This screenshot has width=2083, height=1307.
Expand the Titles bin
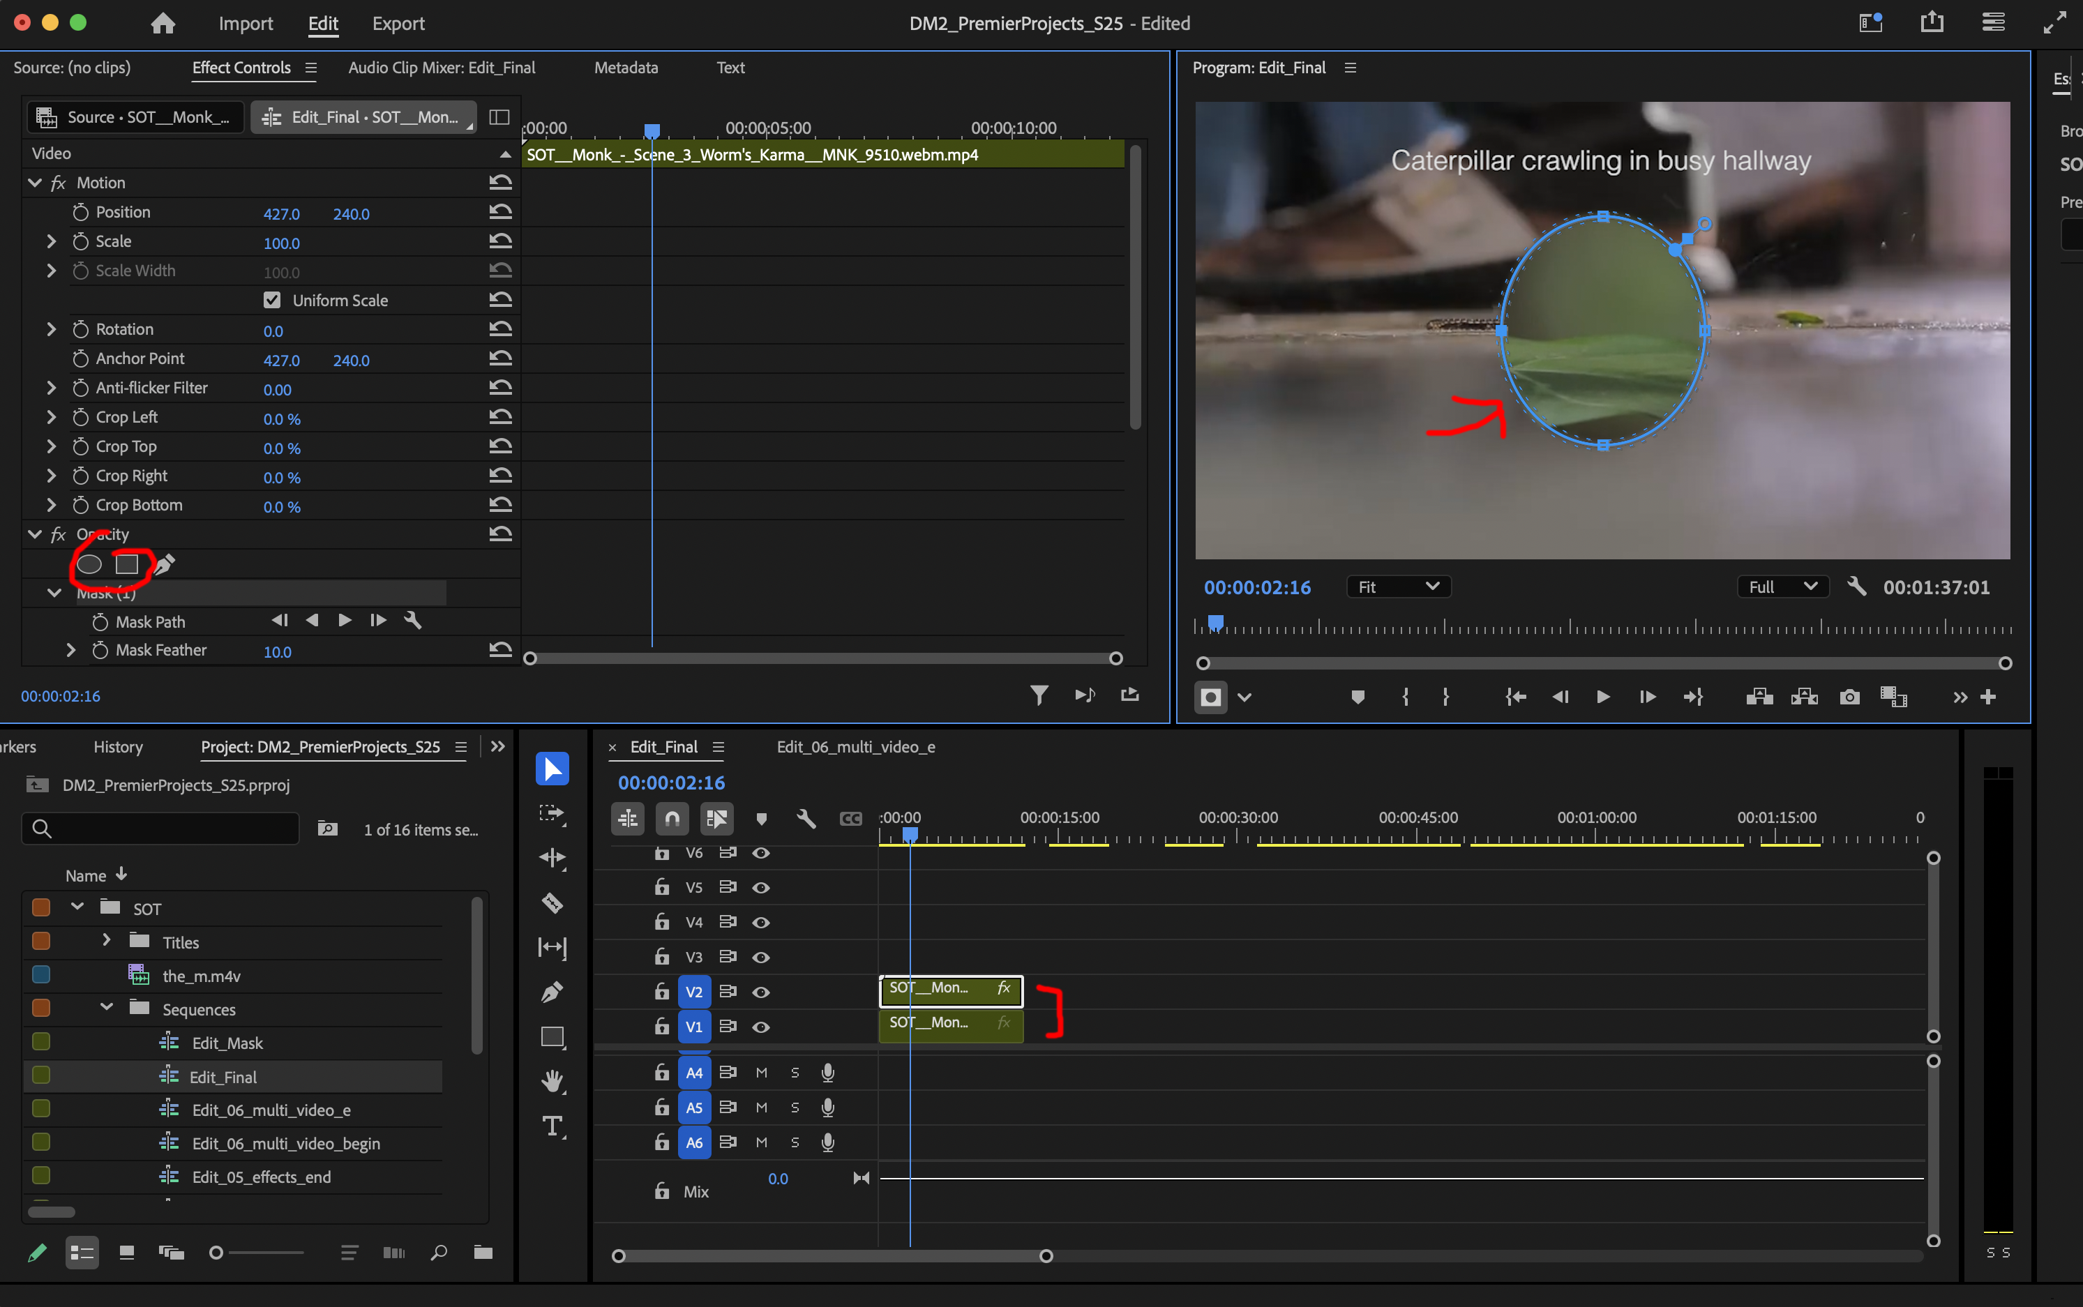coord(106,940)
